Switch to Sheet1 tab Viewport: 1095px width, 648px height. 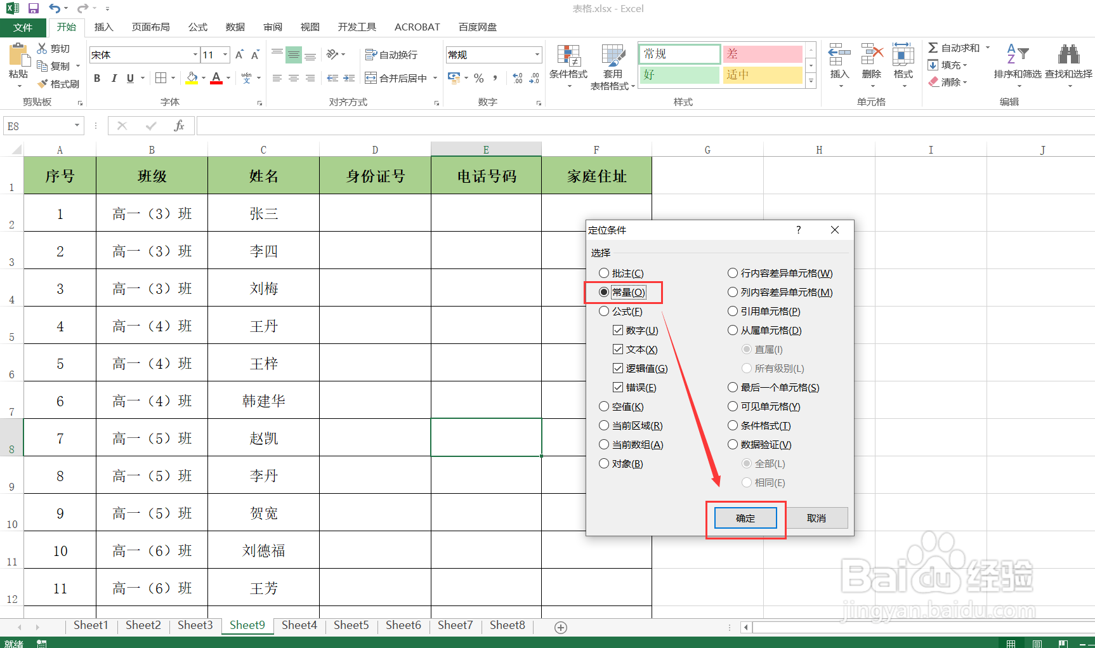pos(91,625)
